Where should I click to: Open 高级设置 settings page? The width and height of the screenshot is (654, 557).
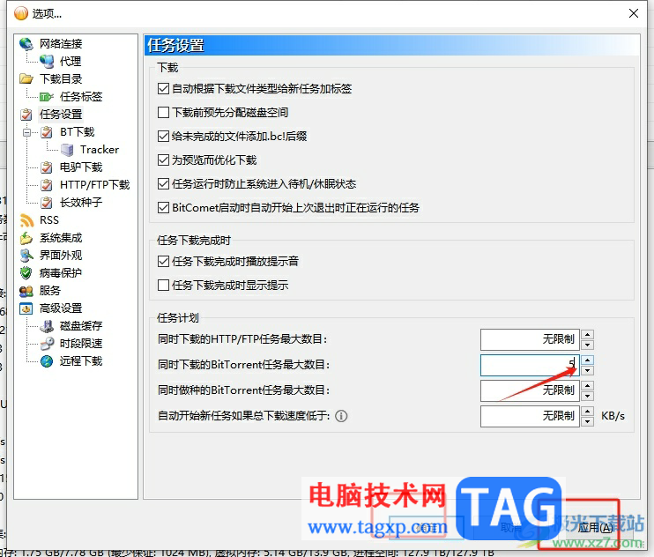pyautogui.click(x=61, y=308)
